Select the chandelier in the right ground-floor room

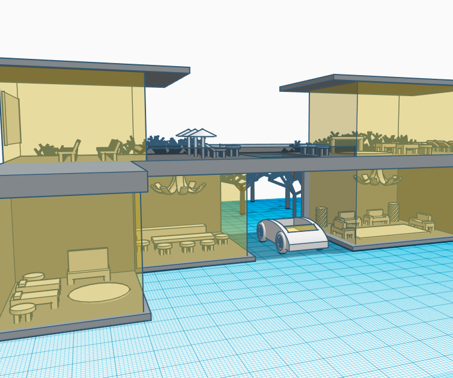(x=377, y=177)
